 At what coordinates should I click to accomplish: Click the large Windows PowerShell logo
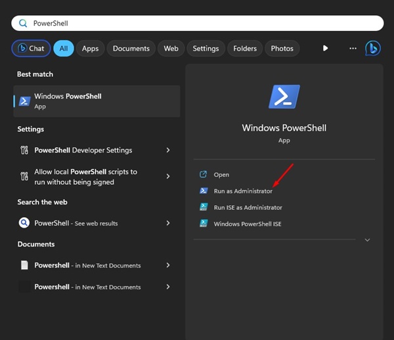pos(284,97)
